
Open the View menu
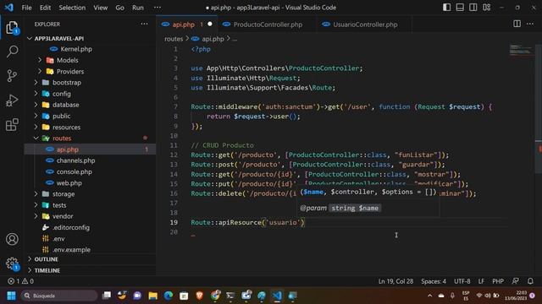(x=100, y=8)
